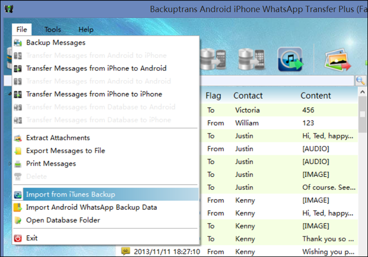Choose Extract Attachments from the menu
This screenshot has width=368, height=257.
click(x=106, y=138)
